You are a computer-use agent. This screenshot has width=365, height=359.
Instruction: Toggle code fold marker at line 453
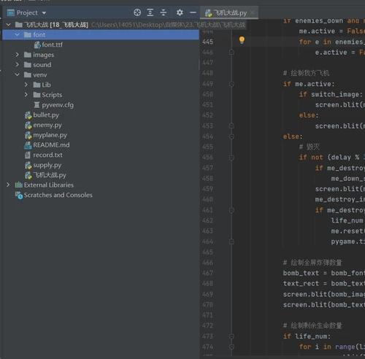click(x=231, y=126)
